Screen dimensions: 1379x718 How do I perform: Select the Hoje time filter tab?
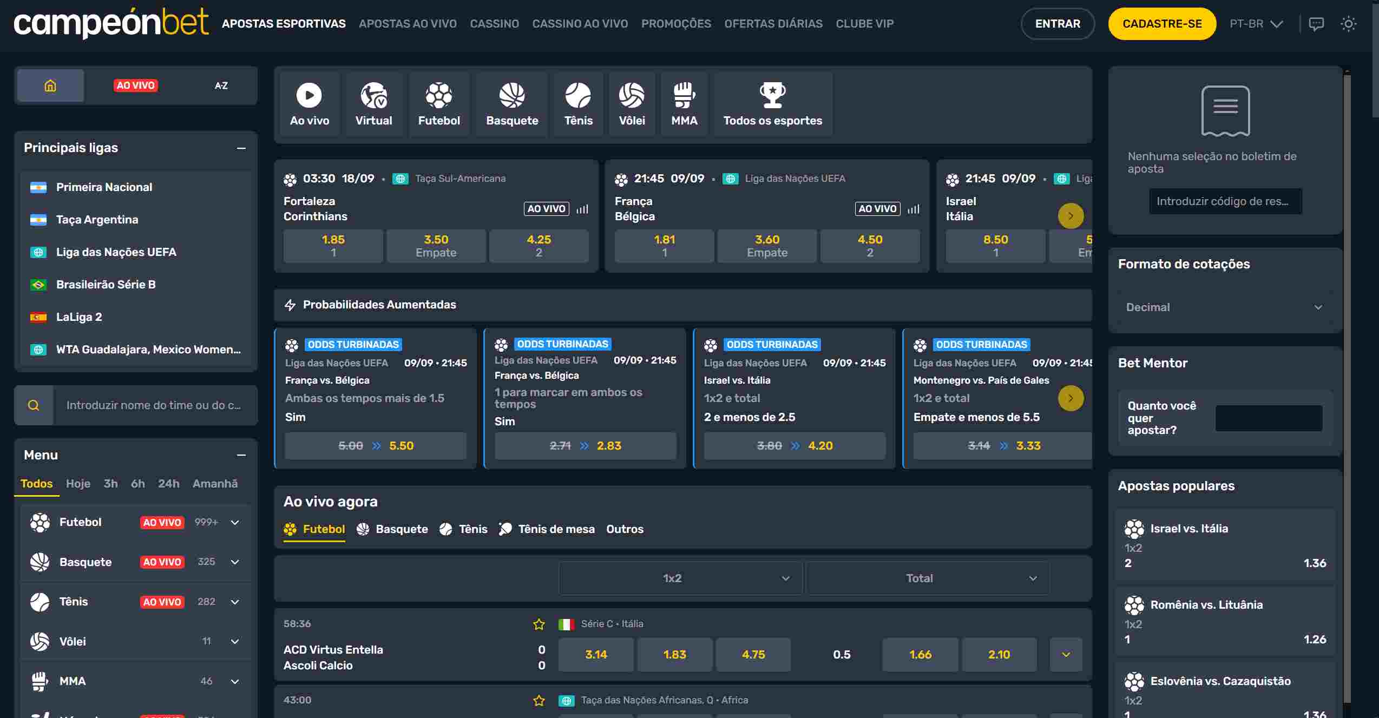78,484
